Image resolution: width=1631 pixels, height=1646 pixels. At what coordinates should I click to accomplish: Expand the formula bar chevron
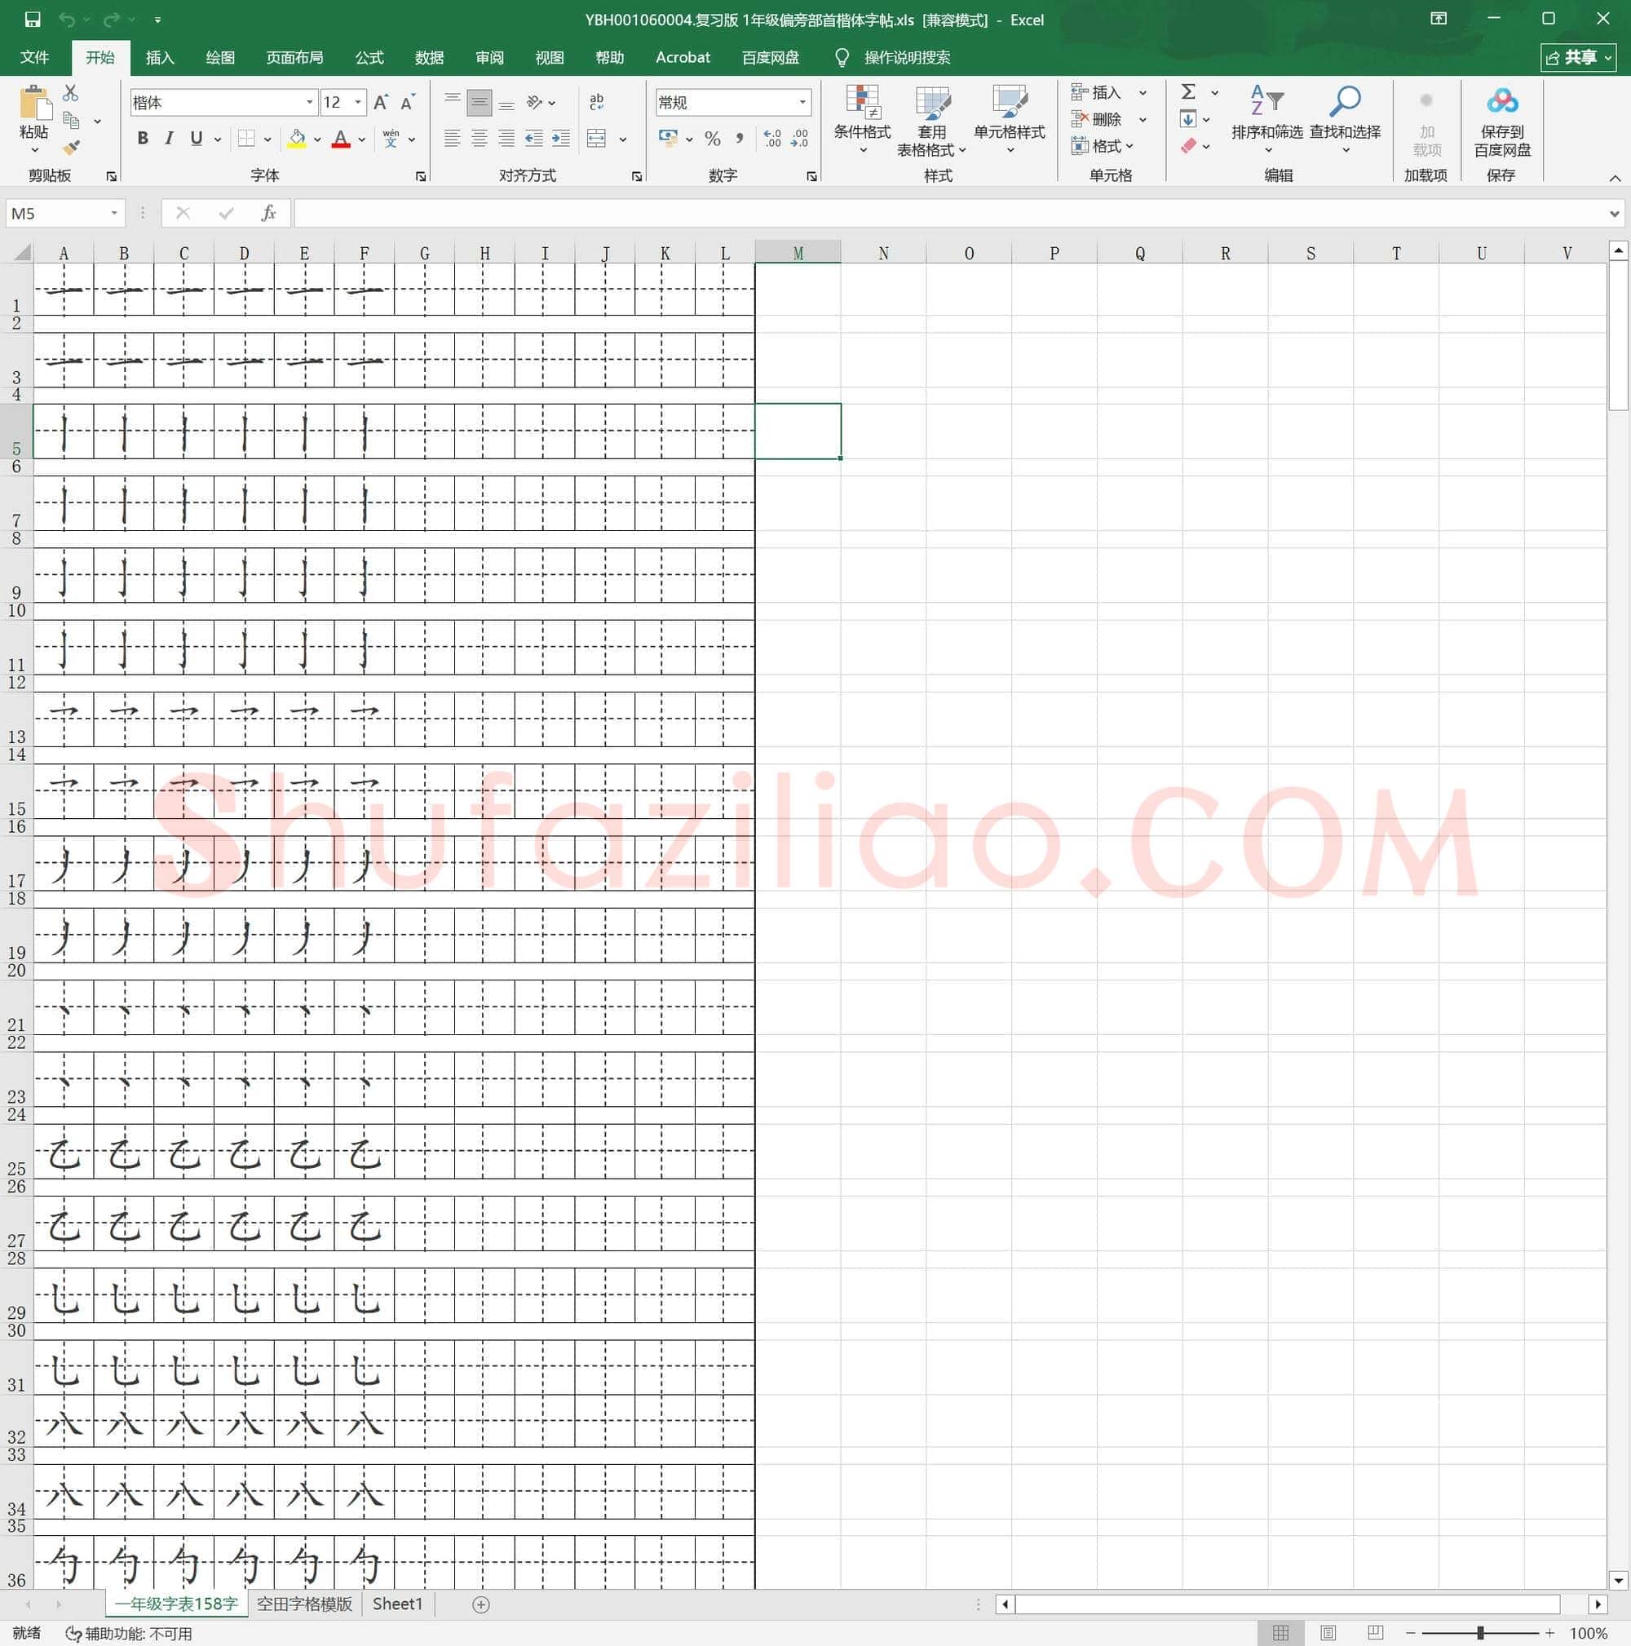click(1614, 213)
